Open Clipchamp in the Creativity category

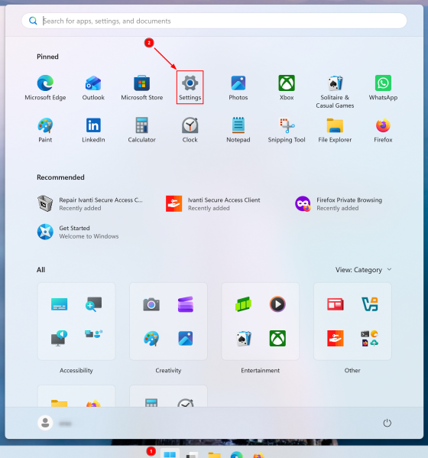pos(186,304)
